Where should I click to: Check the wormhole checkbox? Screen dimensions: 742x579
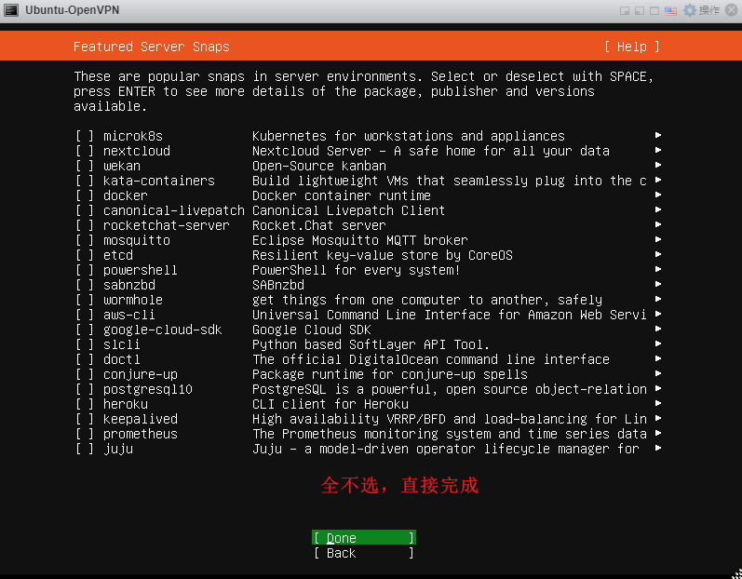(85, 300)
